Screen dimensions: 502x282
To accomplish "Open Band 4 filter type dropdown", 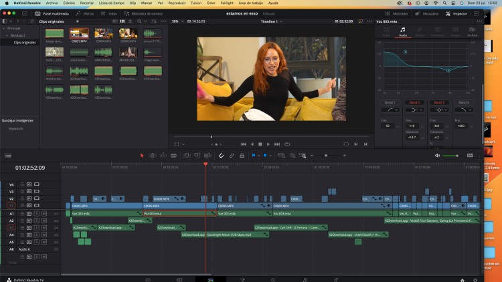I will pyautogui.click(x=464, y=110).
